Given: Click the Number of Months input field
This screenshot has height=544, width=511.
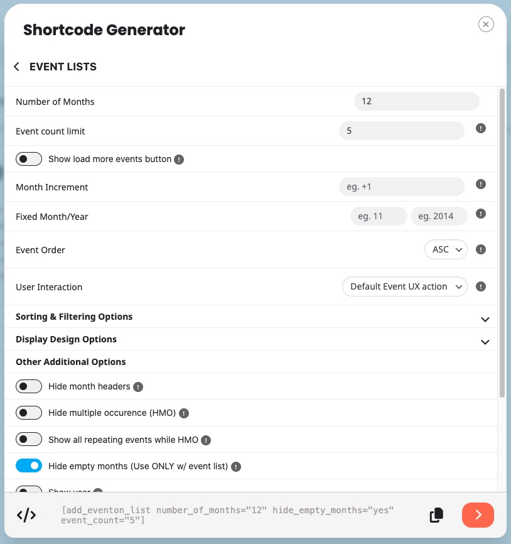Looking at the screenshot, I should pyautogui.click(x=416, y=101).
